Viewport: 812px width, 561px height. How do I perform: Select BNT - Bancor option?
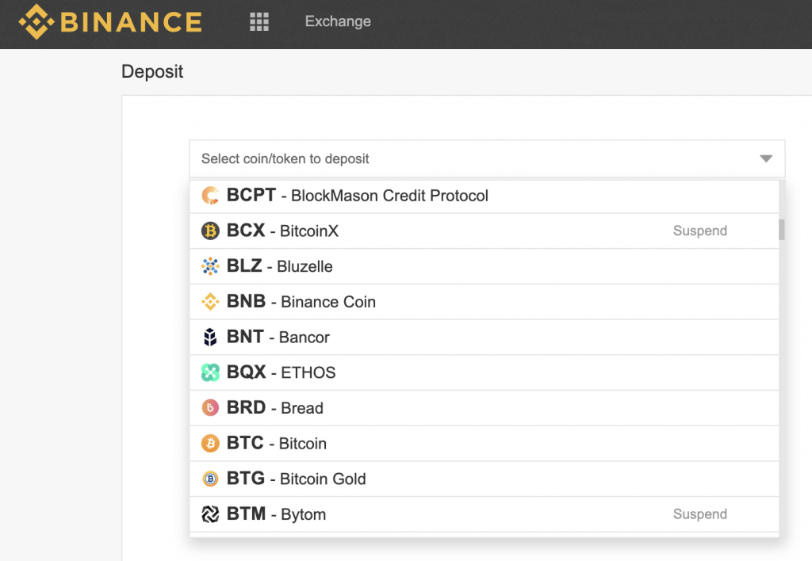(485, 338)
